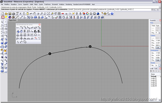
Task: Toggle VisualizzaCurvatura=No option
Action: coord(98,9)
